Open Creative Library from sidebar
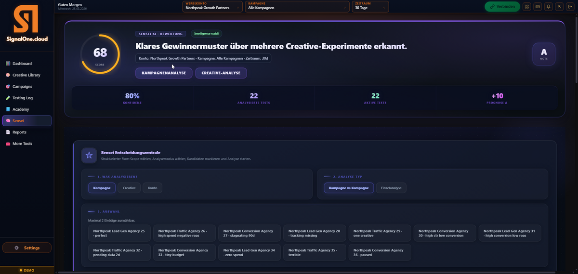 pos(27,75)
